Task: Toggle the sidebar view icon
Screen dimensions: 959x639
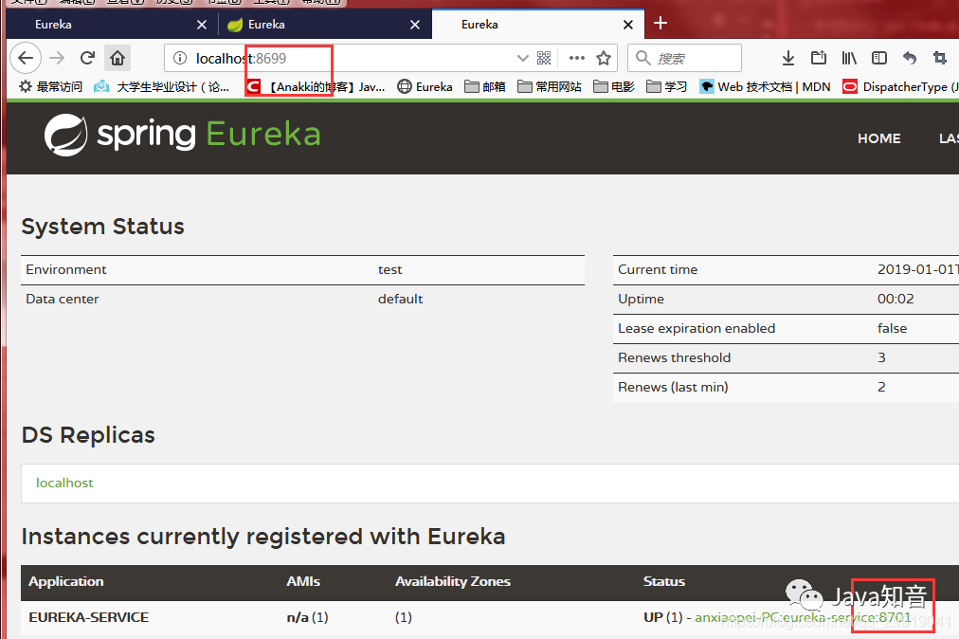Action: click(x=879, y=58)
